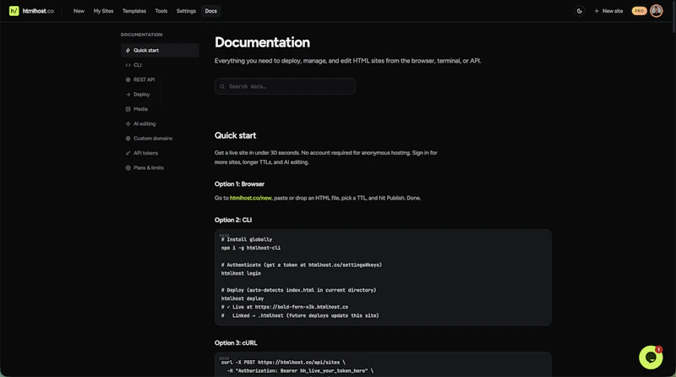This screenshot has width=676, height=377.
Task: Toggle dark mode moon icon
Action: point(580,11)
